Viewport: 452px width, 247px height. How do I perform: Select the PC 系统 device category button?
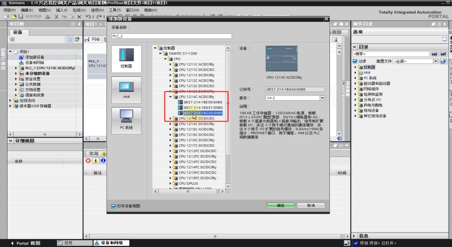(126, 121)
